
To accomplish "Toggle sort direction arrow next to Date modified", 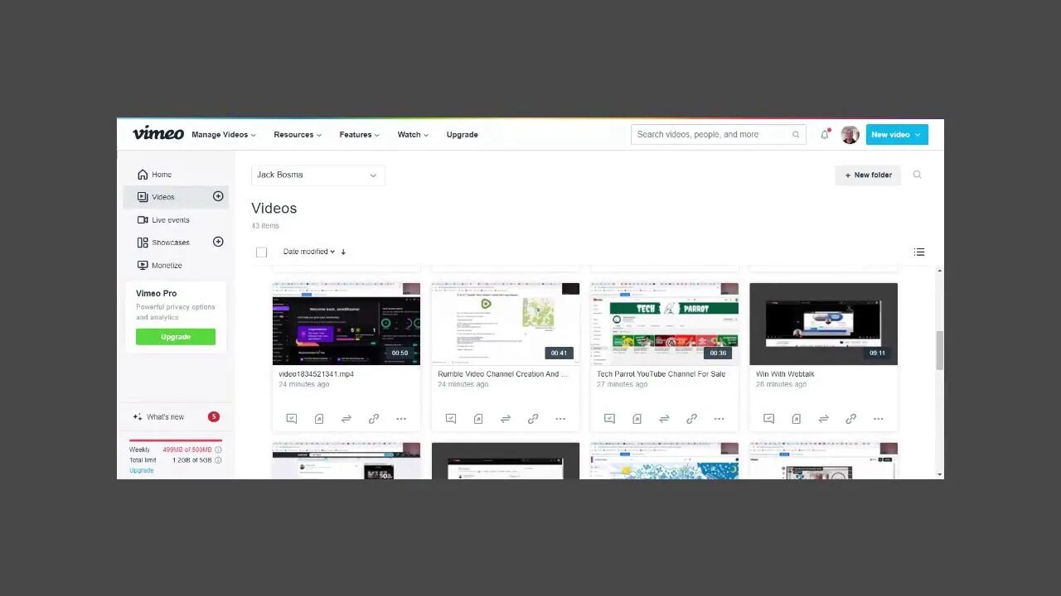I will tap(343, 252).
